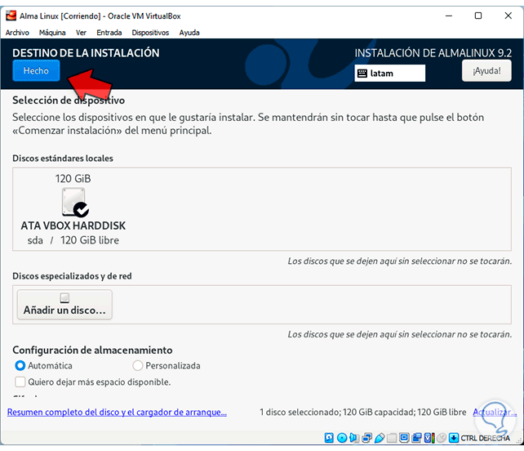Open the Máquina menu
This screenshot has width=524, height=451.
point(52,33)
